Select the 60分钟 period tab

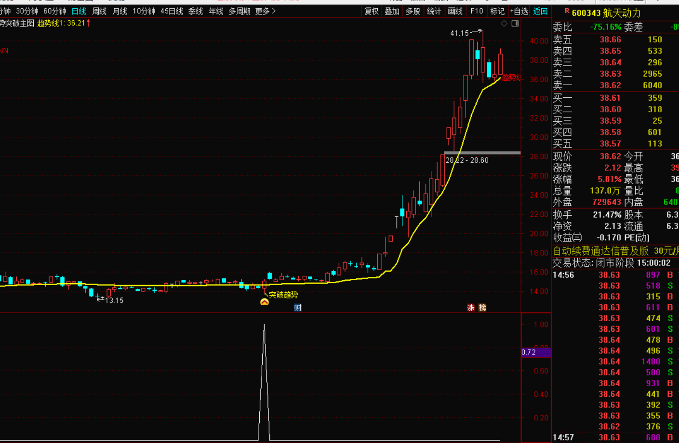coord(54,11)
